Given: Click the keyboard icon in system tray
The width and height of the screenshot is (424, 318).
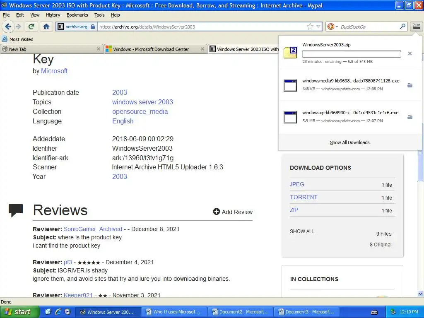Looking at the screenshot, I should [374, 312].
